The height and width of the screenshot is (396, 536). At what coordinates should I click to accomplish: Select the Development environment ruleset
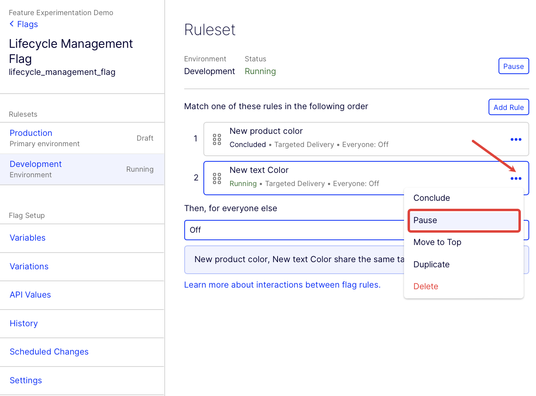35,164
